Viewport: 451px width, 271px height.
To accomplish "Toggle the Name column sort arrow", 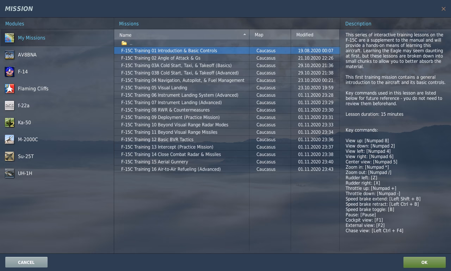I will point(245,35).
